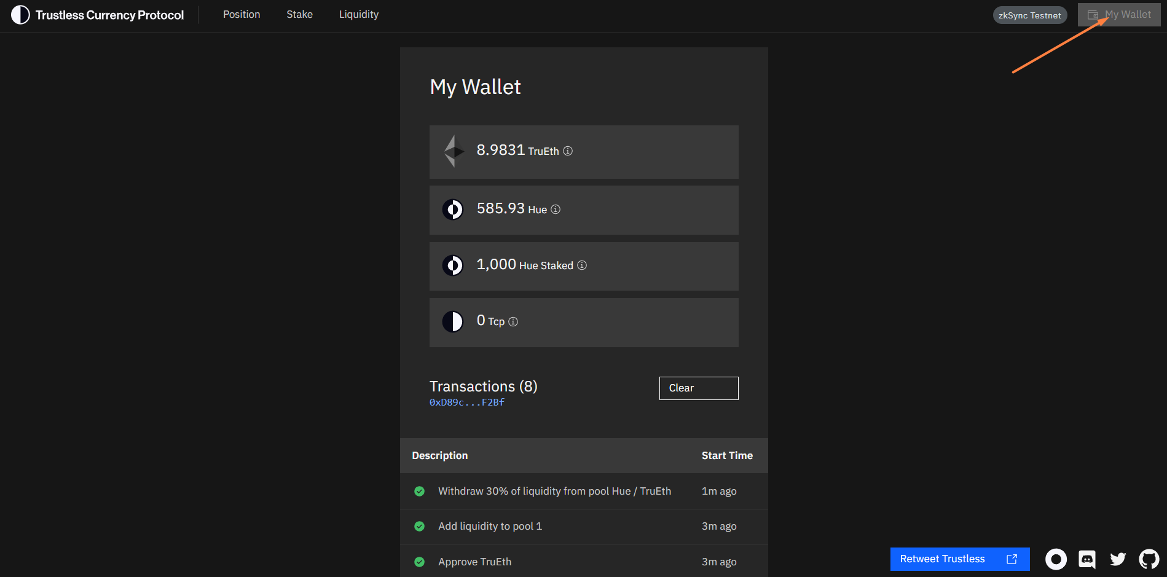This screenshot has width=1167, height=577.
Task: Show info for Hue balance
Action: click(556, 210)
